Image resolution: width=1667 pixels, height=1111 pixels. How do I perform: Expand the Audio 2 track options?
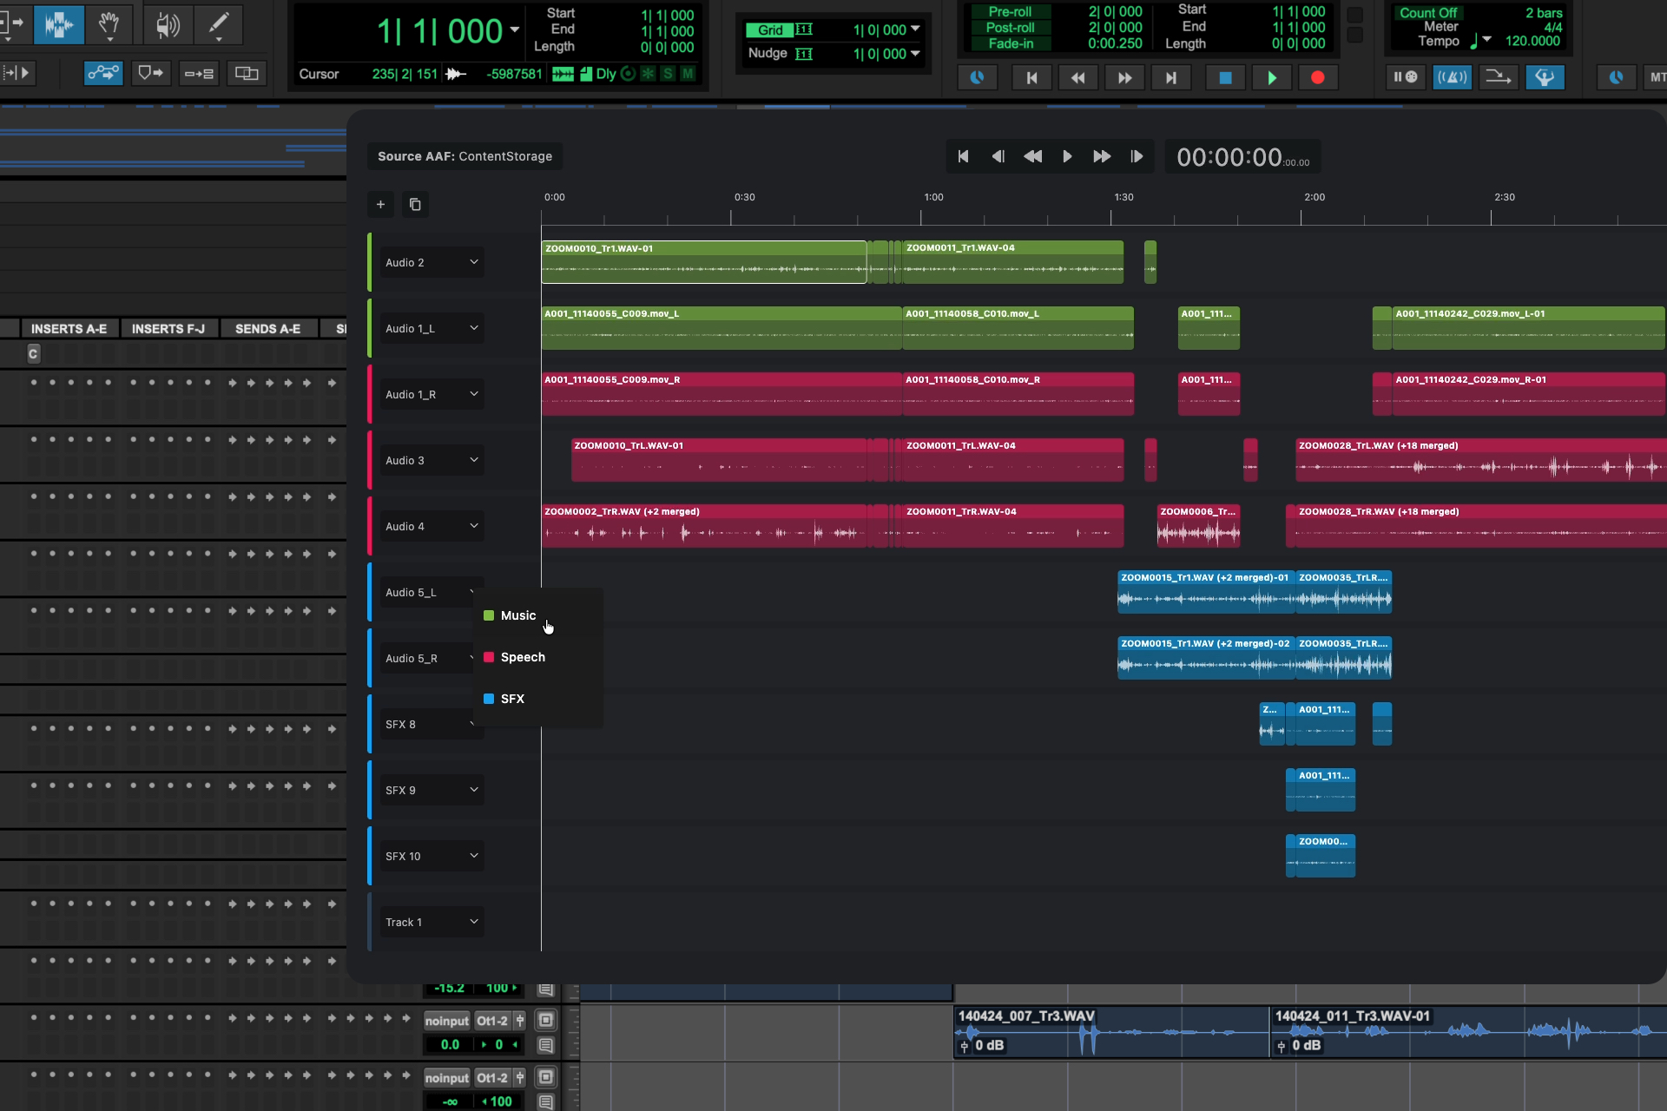point(474,261)
